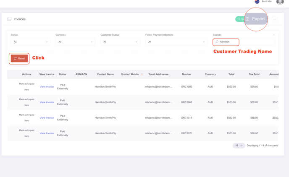Screen dimensions: 289x177
Task: Sort by the Number column header
Action: click(187, 74)
